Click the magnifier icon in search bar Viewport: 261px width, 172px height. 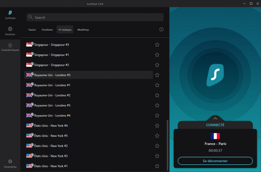tap(31, 17)
